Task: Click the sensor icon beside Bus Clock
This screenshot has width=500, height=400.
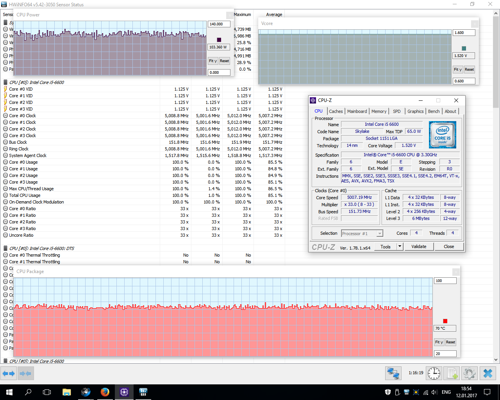Action: tap(5, 142)
